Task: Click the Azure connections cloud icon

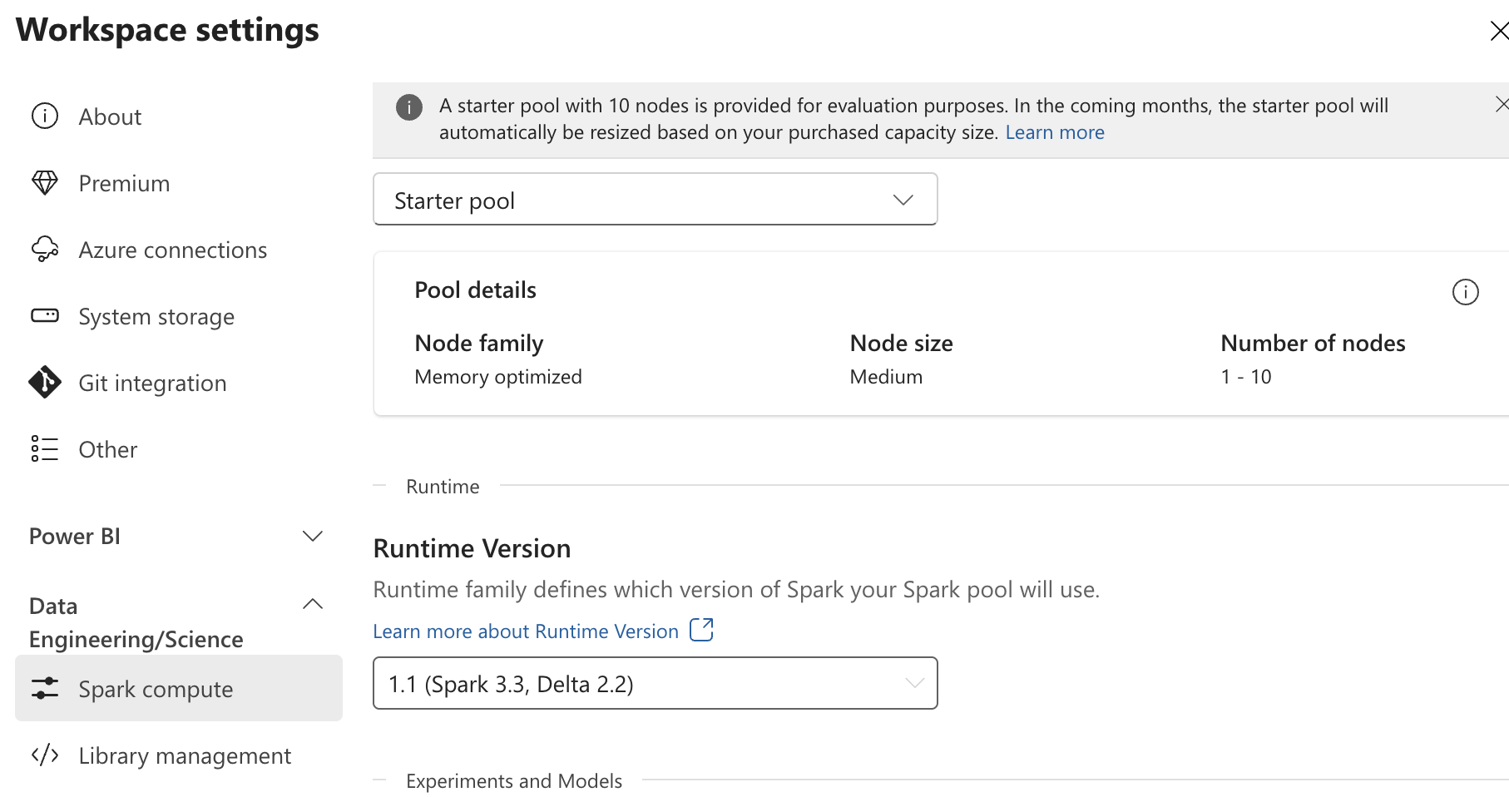Action: tap(45, 250)
